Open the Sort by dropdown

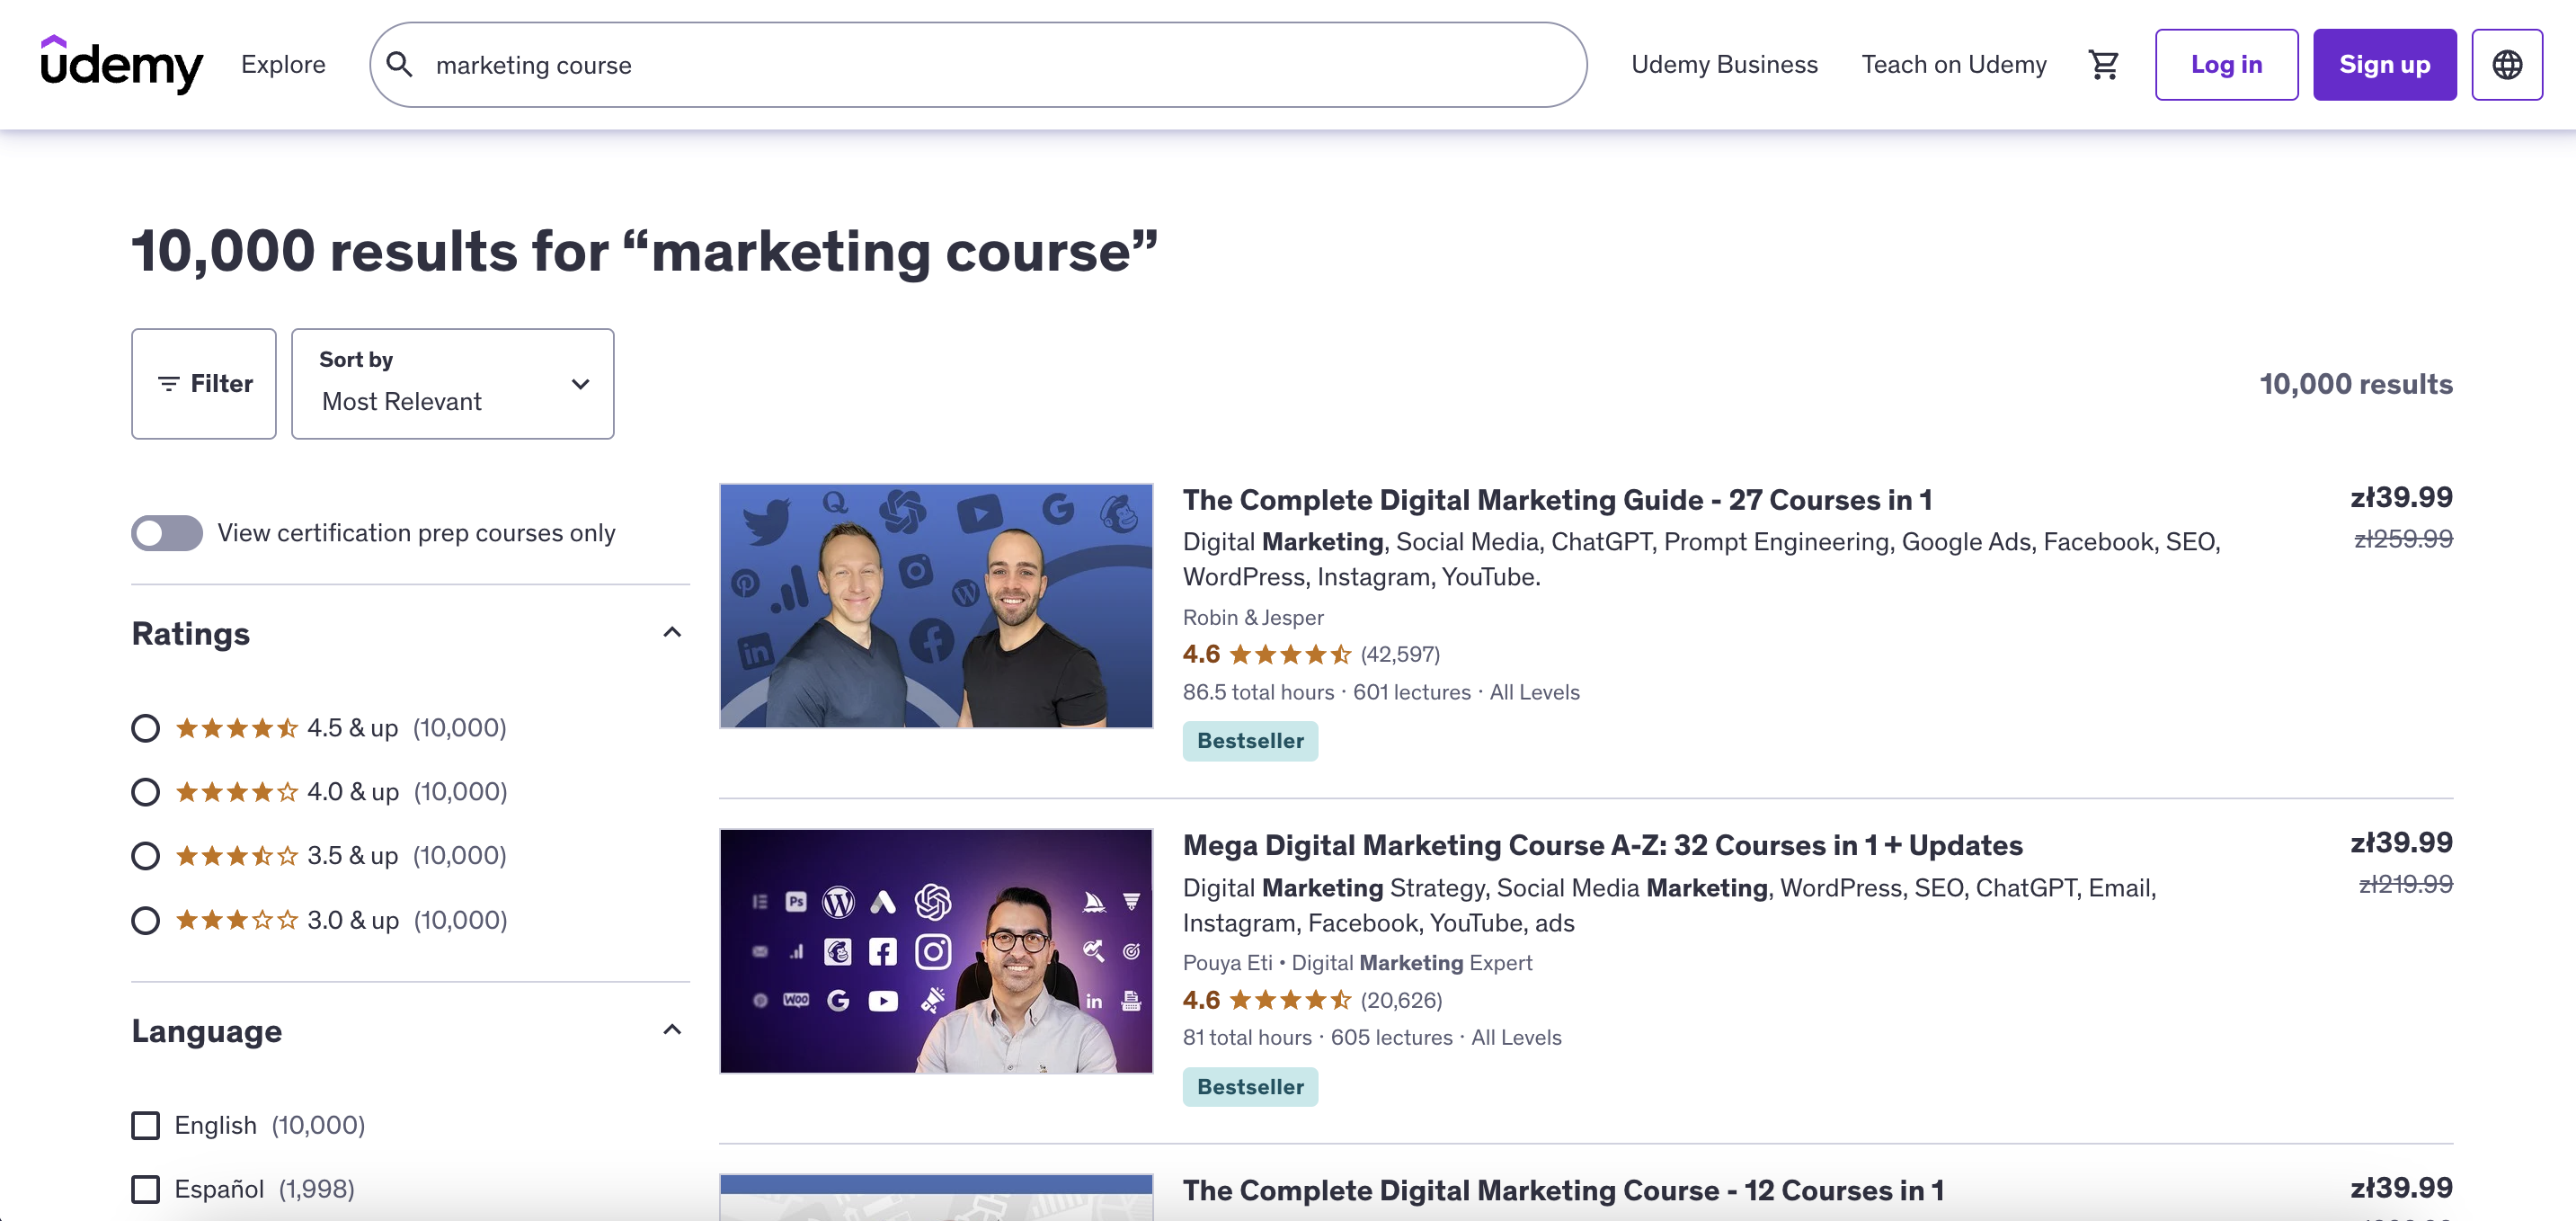point(452,383)
